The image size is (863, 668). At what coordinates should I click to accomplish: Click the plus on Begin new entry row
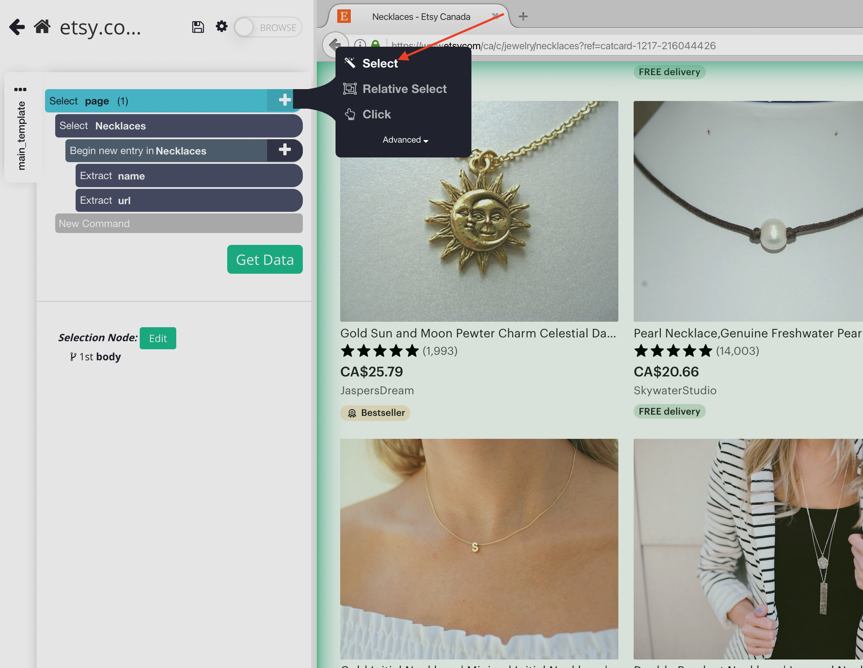285,150
